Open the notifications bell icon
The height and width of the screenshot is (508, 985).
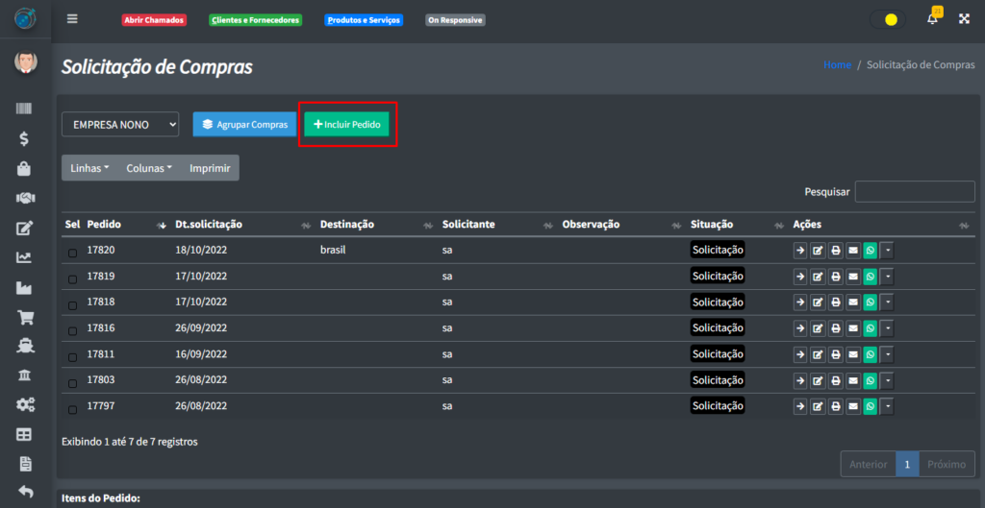(931, 19)
